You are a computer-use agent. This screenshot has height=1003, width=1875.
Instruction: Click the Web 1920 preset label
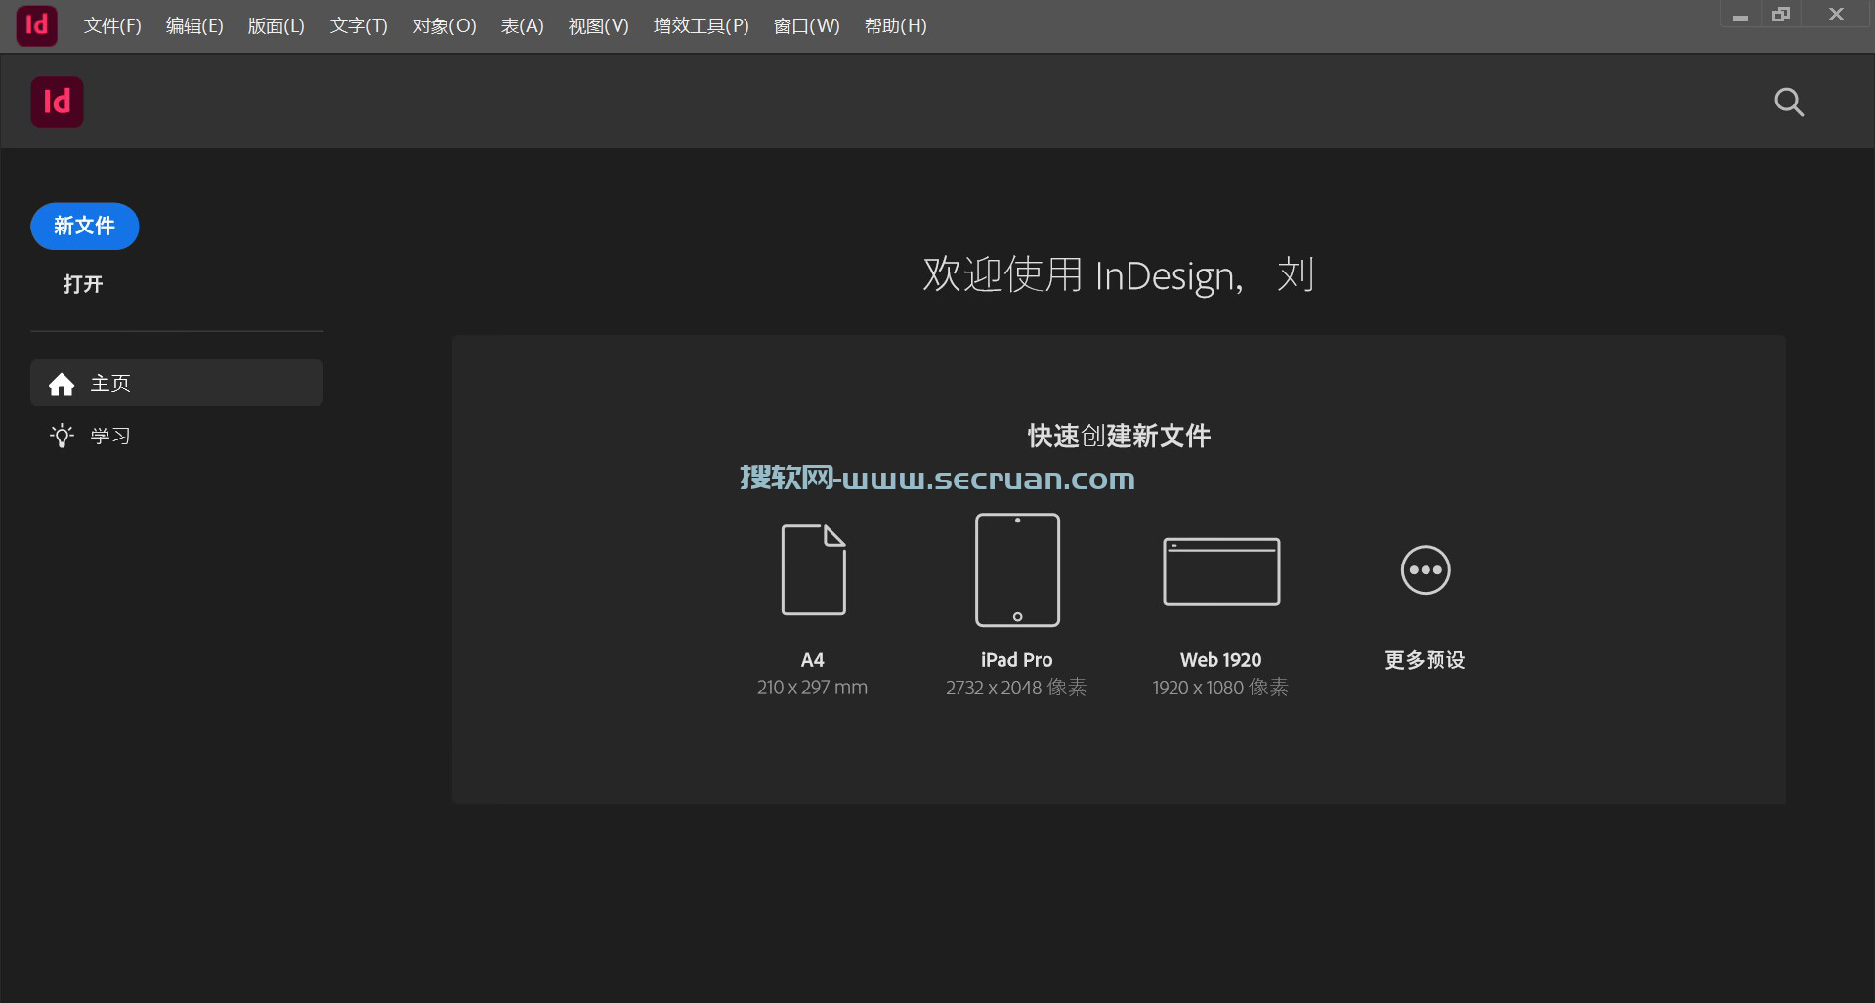pyautogui.click(x=1221, y=660)
